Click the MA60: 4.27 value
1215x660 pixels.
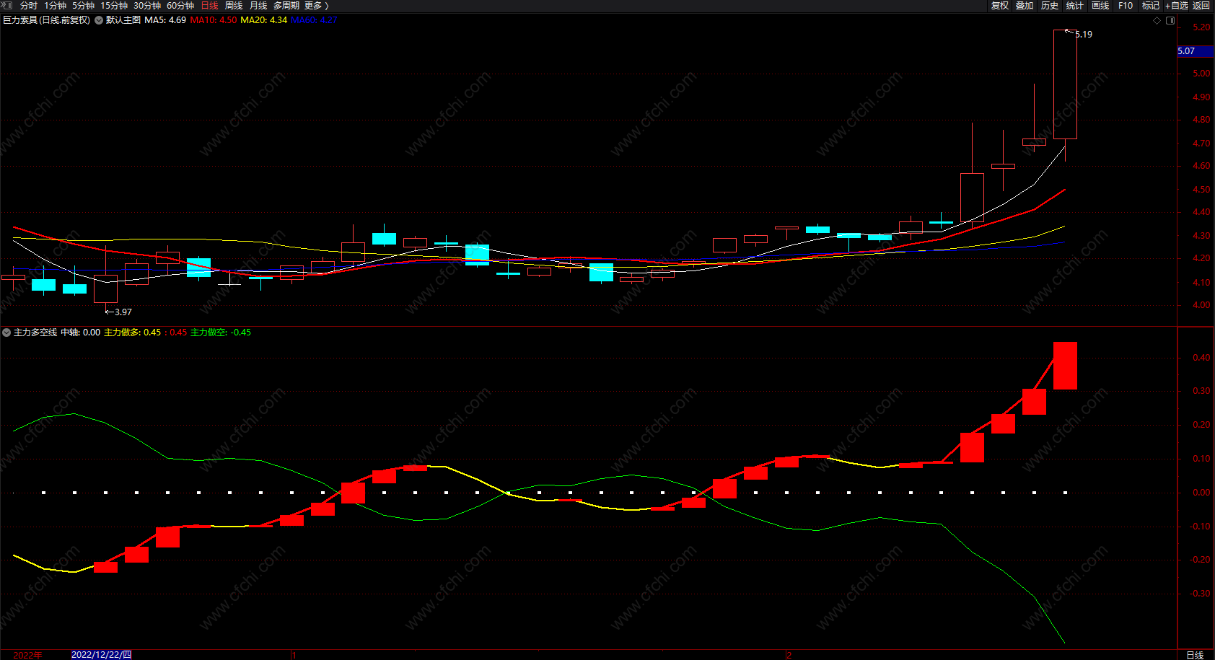(314, 20)
